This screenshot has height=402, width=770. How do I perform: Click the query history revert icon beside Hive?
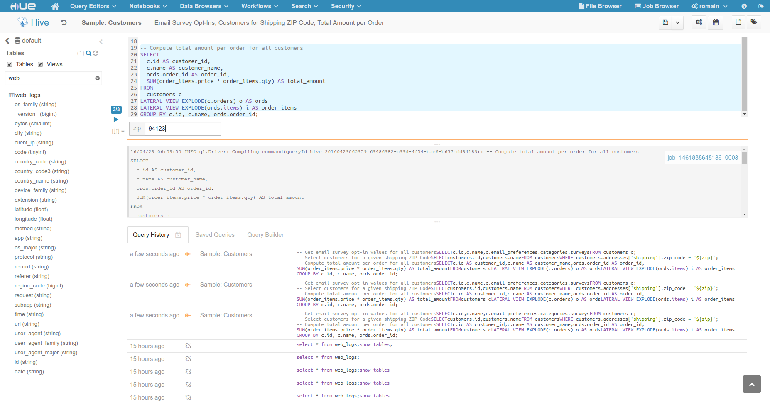pyautogui.click(x=64, y=23)
